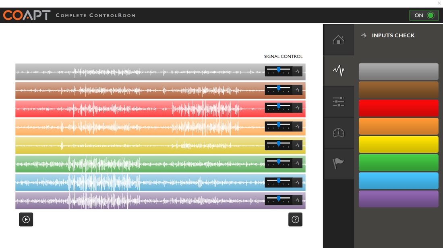The height and width of the screenshot is (248, 443).
Task: Open the gauge dial sidebar tab
Action: 338,133
